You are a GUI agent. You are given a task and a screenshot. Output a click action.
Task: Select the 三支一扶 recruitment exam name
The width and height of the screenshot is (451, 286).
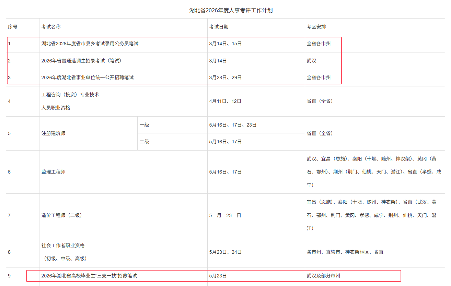pyautogui.click(x=89, y=276)
